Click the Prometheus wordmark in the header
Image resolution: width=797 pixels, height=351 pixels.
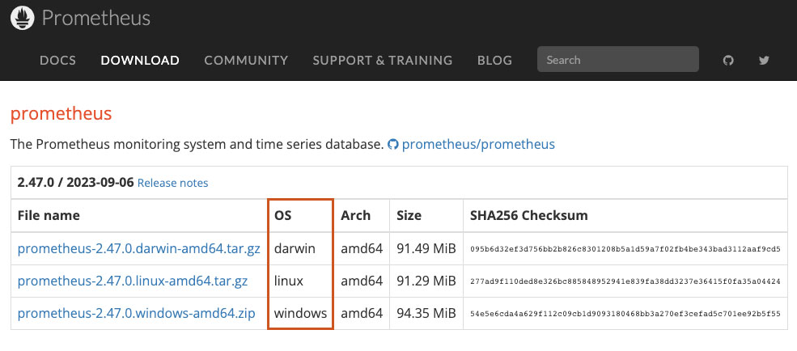coord(96,18)
